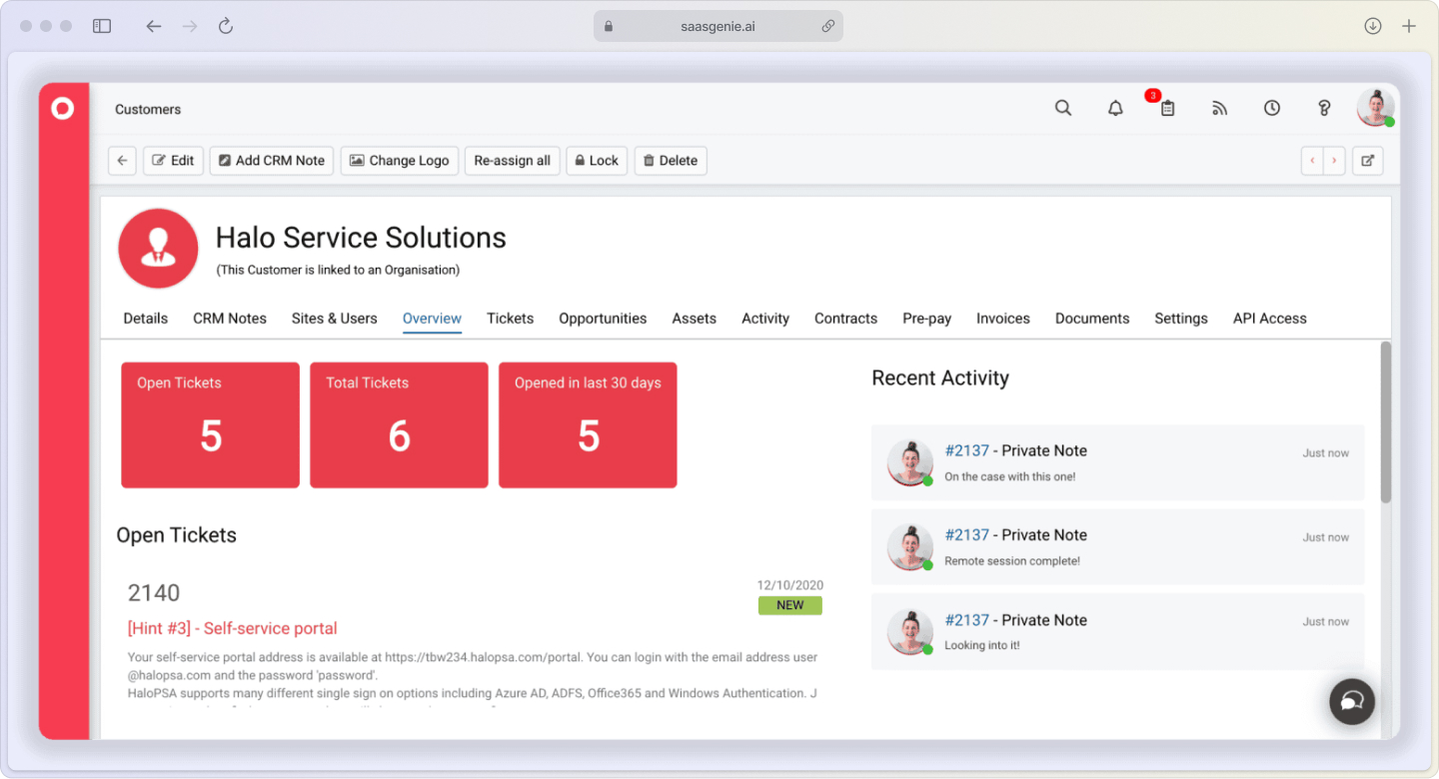
Task: Open #2137 note 'Remote session complete!'
Action: [x=1118, y=547]
